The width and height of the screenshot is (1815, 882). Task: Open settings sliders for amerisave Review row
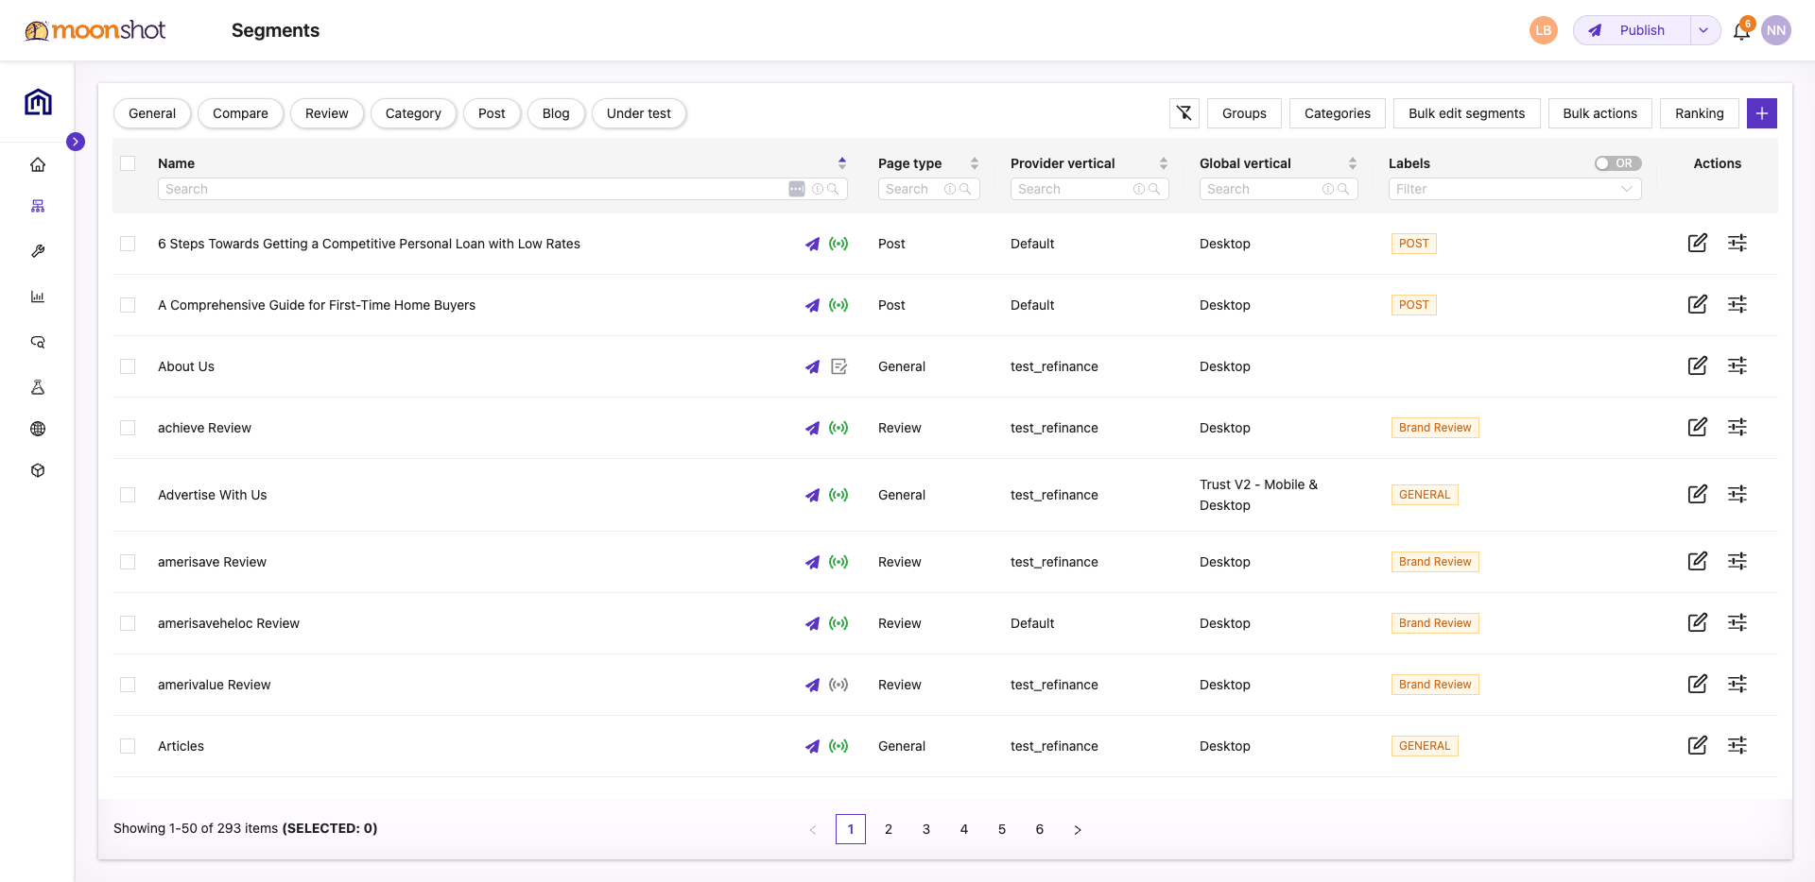point(1737,561)
